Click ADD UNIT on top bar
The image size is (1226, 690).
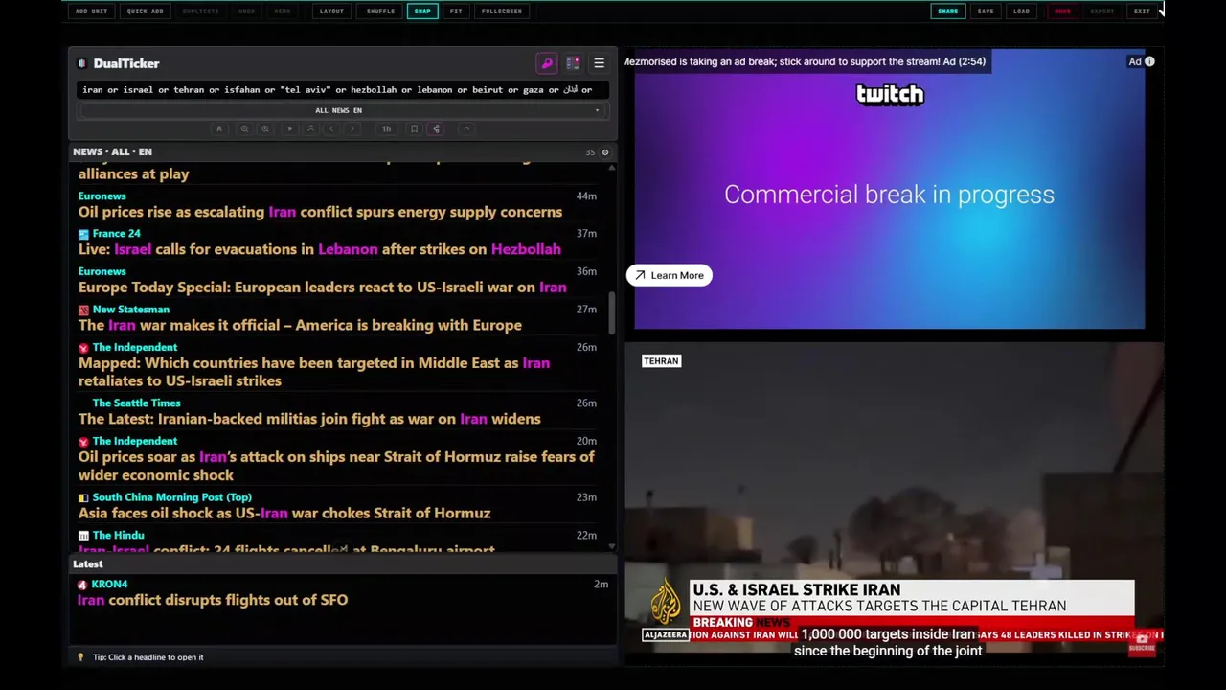[91, 11]
